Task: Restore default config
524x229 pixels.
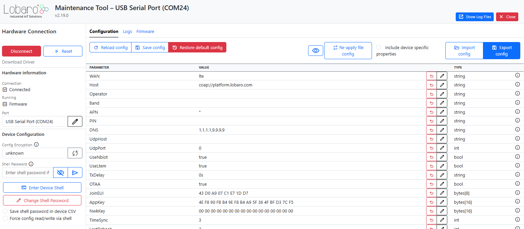Action: click(197, 47)
